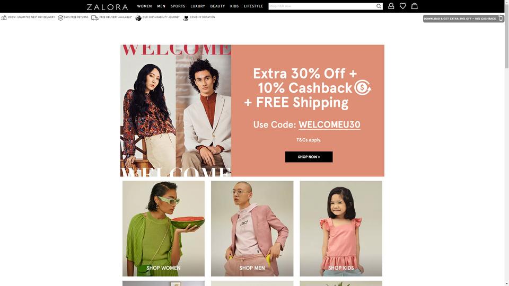
Task: Open the Lifestyle menu
Action: pyautogui.click(x=253, y=6)
